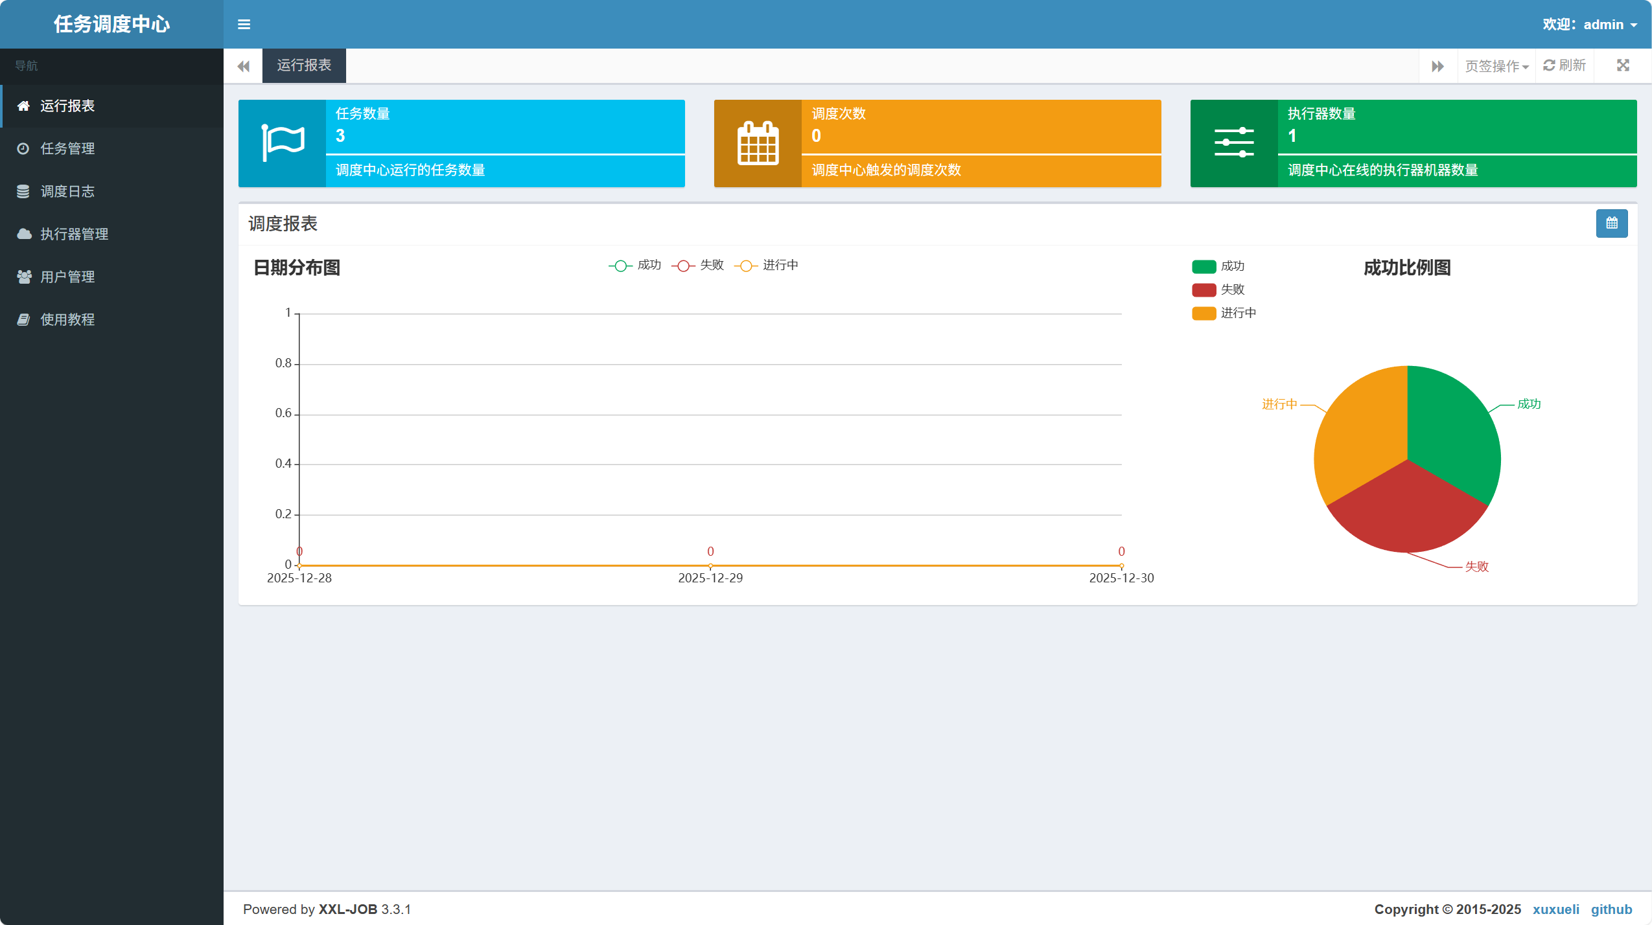
Task: Click the fullscreen expand icon
Action: click(x=1622, y=65)
